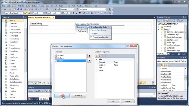Viewport: 189px width, 106px height.
Task: Click the Calculate button on design surface
Action: 82,31
